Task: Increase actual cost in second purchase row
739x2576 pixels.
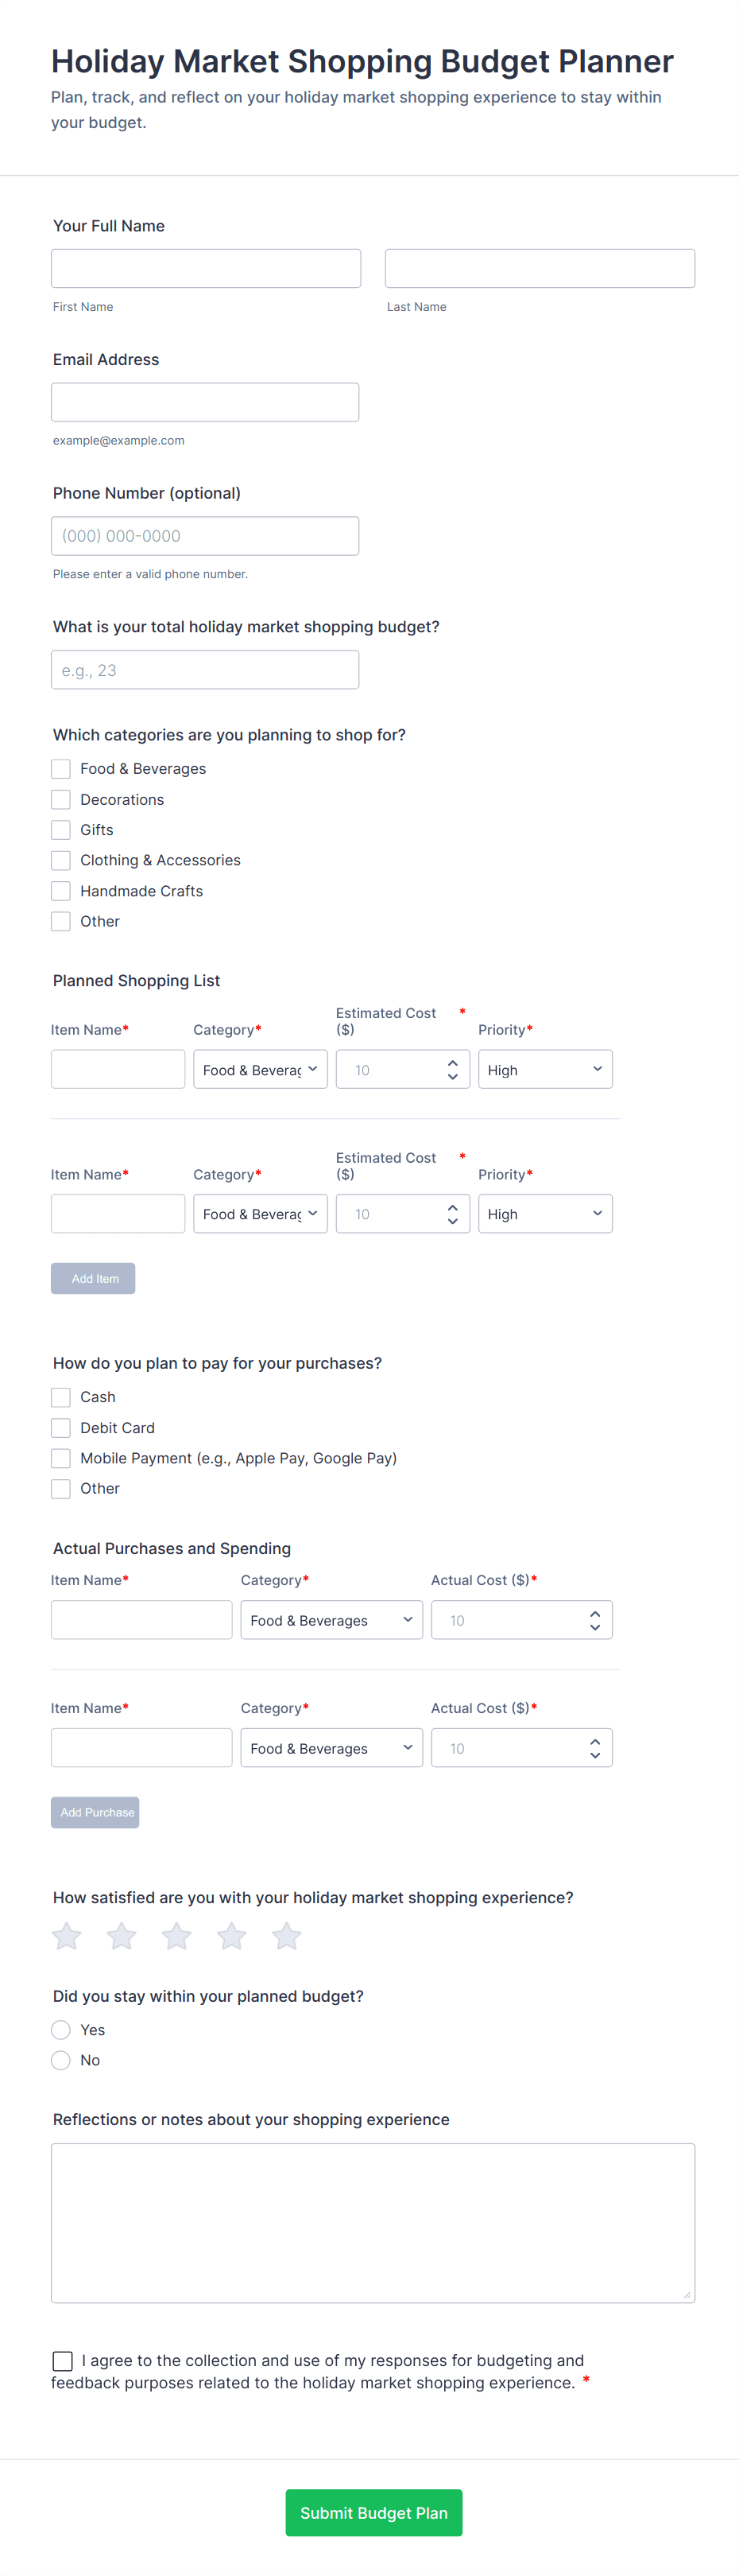Action: (595, 1741)
